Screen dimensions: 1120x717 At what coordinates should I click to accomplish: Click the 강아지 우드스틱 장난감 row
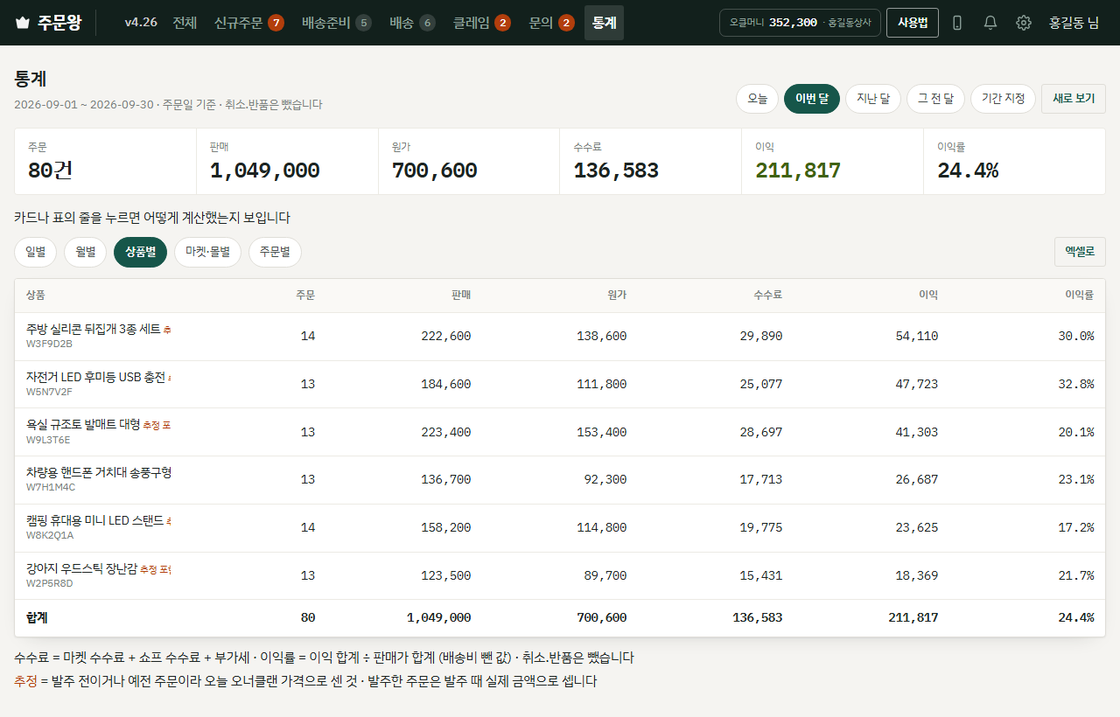coord(560,575)
